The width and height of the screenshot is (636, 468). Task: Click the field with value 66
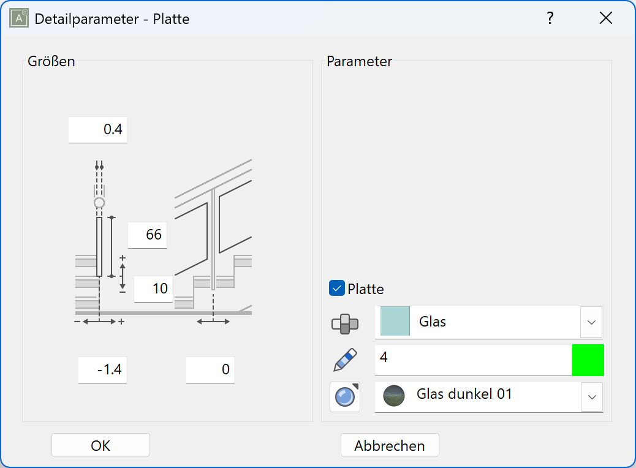tap(147, 235)
